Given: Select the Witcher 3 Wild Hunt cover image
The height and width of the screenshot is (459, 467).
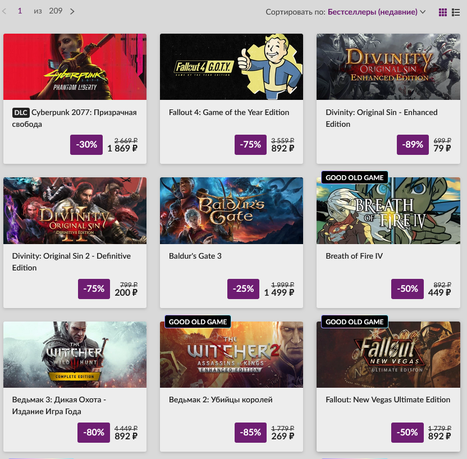Looking at the screenshot, I should (75, 355).
